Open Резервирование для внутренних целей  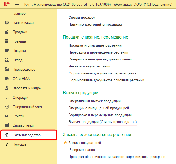point(100,59)
